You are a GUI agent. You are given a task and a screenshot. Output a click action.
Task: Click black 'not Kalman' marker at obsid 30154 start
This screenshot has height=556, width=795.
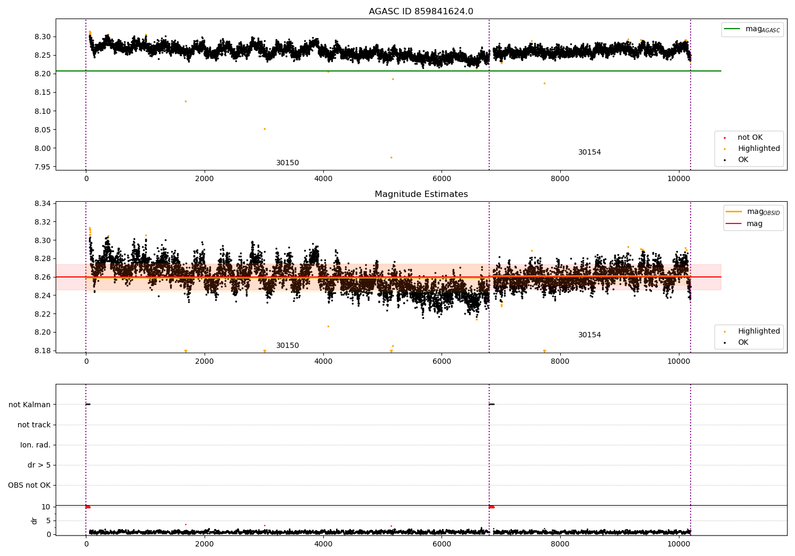coord(491,405)
